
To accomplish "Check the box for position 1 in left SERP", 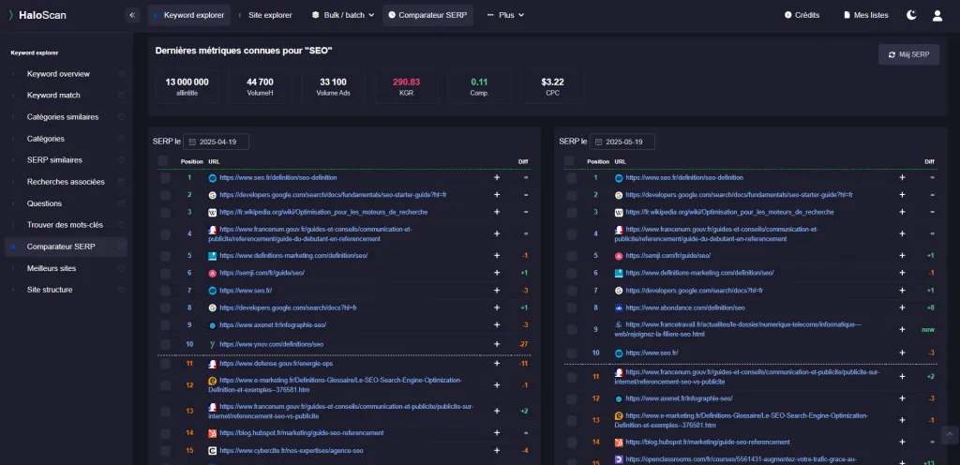I will pyautogui.click(x=165, y=178).
